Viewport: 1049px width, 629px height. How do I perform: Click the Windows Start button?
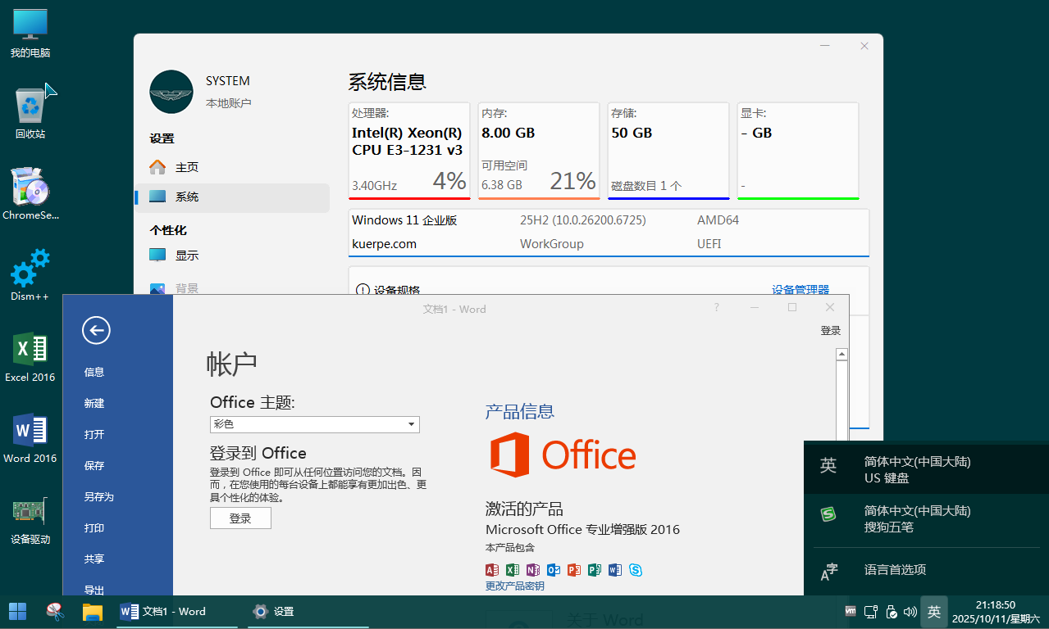pos(17,612)
